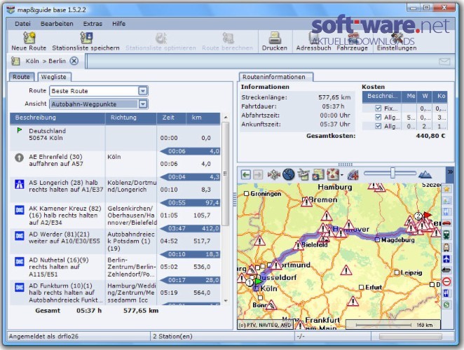The image size is (464, 350).
Task: Toggle train station POI in sidebar
Action: click(x=446, y=235)
